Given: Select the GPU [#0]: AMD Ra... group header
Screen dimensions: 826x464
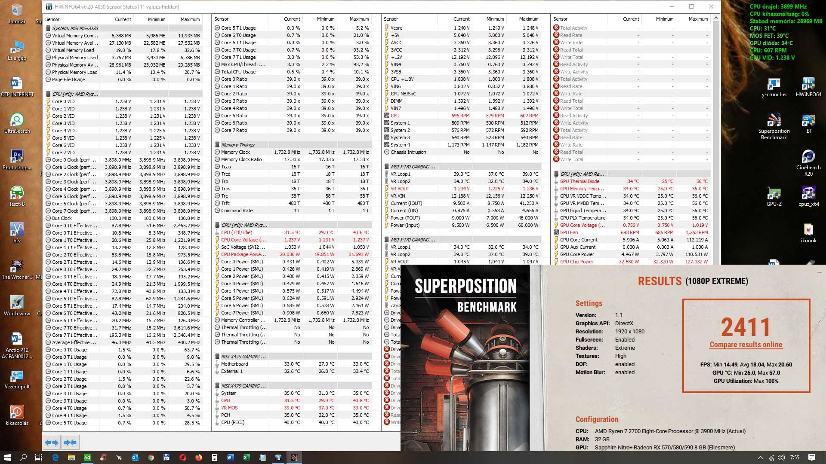Looking at the screenshot, I should [631, 174].
